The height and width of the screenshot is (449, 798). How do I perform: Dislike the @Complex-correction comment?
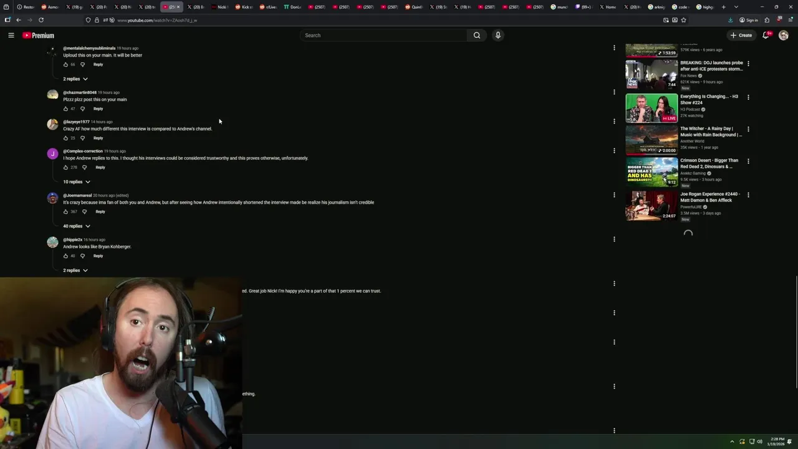point(84,167)
